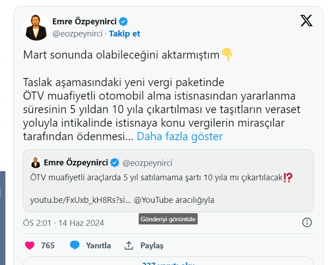Open the quoted tweet's question text about ÖTV
Viewport: 335px width, 265px height.
tap(157, 178)
